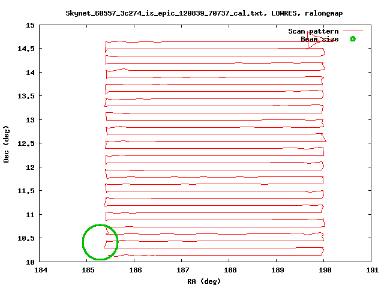
Task: Click the 'RA (deg)' axis label
Action: pos(204,281)
